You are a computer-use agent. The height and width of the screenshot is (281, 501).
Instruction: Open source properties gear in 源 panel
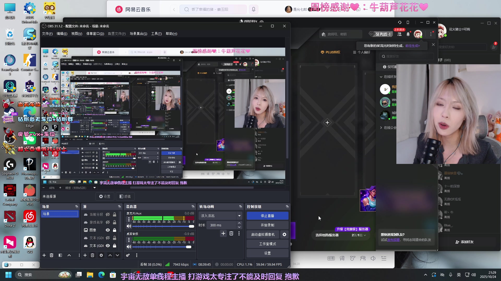(x=101, y=255)
